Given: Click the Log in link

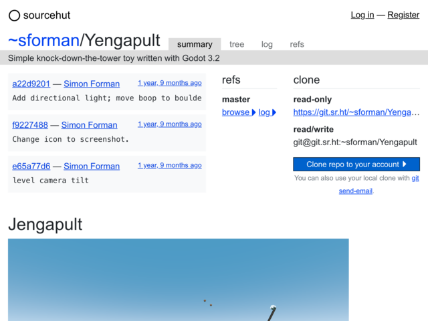Looking at the screenshot, I should tap(362, 15).
